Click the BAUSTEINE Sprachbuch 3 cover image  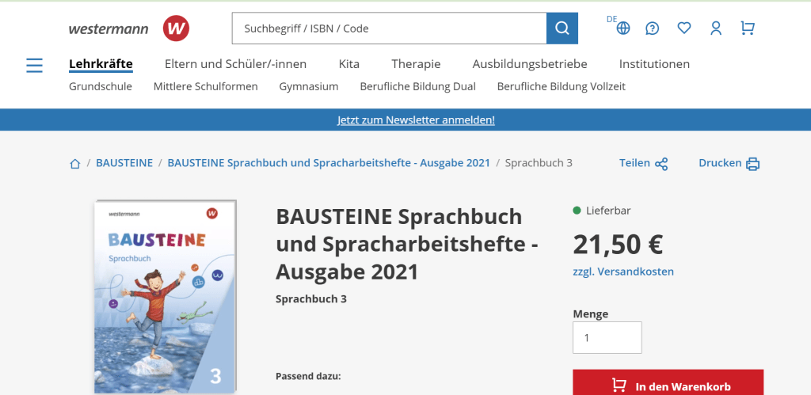click(165, 297)
